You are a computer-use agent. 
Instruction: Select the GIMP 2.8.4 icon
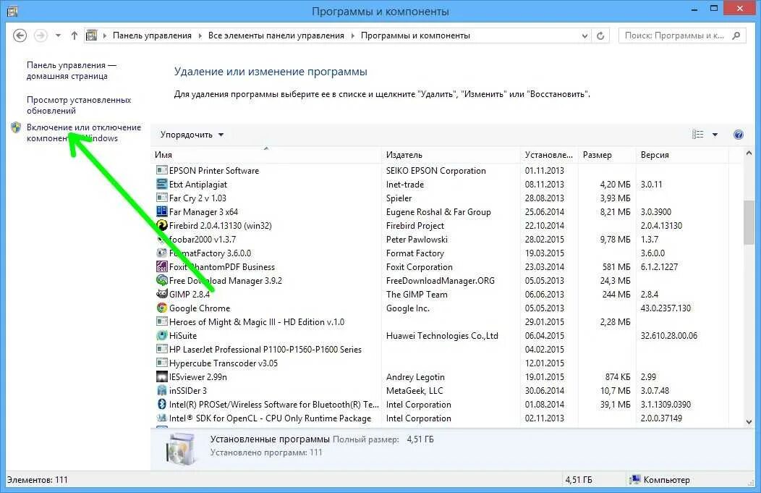[161, 294]
